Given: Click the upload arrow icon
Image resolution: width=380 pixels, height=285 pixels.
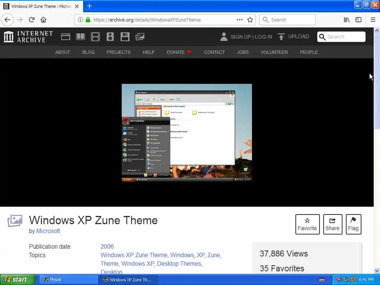Looking at the screenshot, I should pyautogui.click(x=281, y=37).
